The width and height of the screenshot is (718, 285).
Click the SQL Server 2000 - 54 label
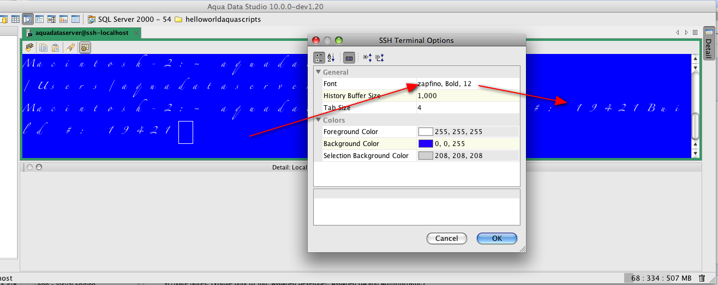[134, 19]
